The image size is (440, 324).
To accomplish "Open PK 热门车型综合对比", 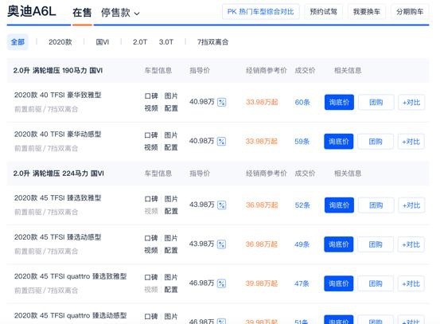I will tap(260, 12).
